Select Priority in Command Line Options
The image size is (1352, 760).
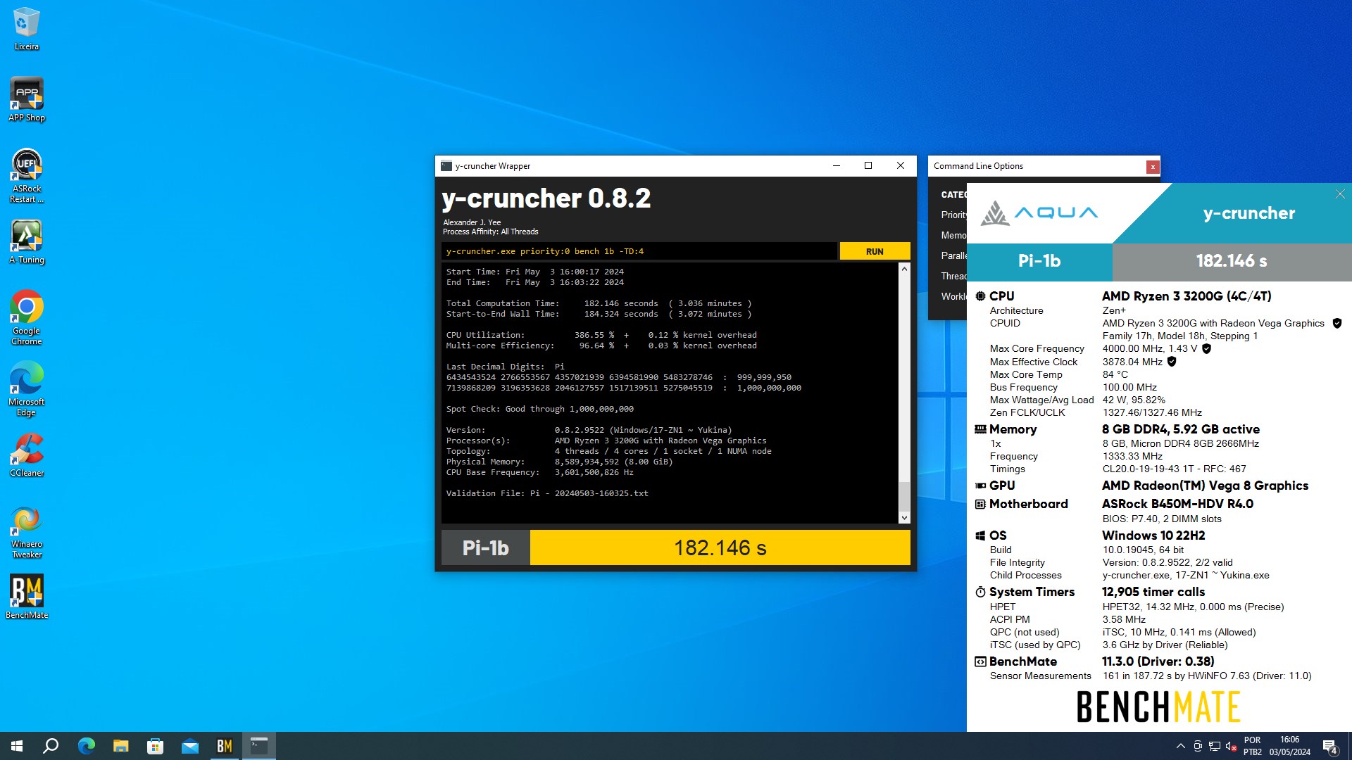point(953,215)
